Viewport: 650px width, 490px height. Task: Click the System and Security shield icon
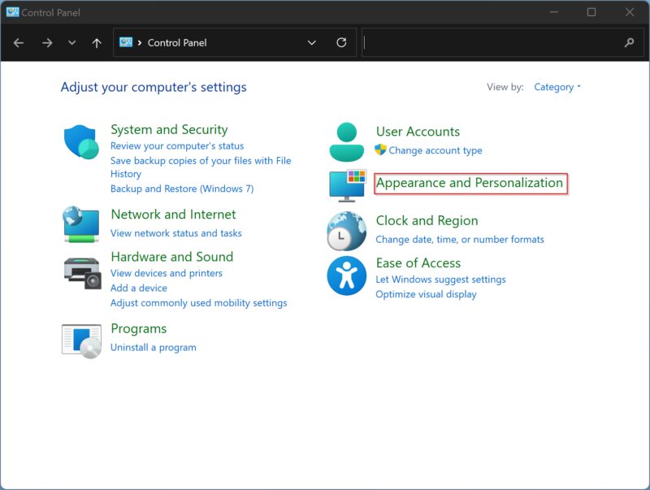click(81, 141)
